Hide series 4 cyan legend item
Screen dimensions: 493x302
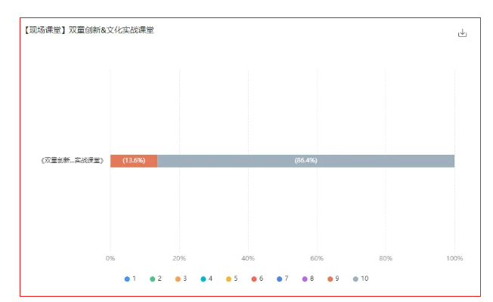tap(203, 279)
